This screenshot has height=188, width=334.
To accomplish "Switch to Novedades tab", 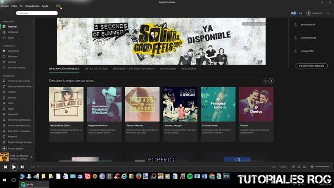I will [168, 68].
